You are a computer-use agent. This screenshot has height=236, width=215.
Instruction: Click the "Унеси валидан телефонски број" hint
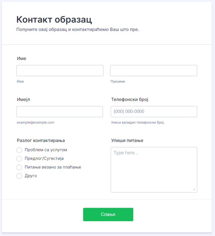(138, 122)
